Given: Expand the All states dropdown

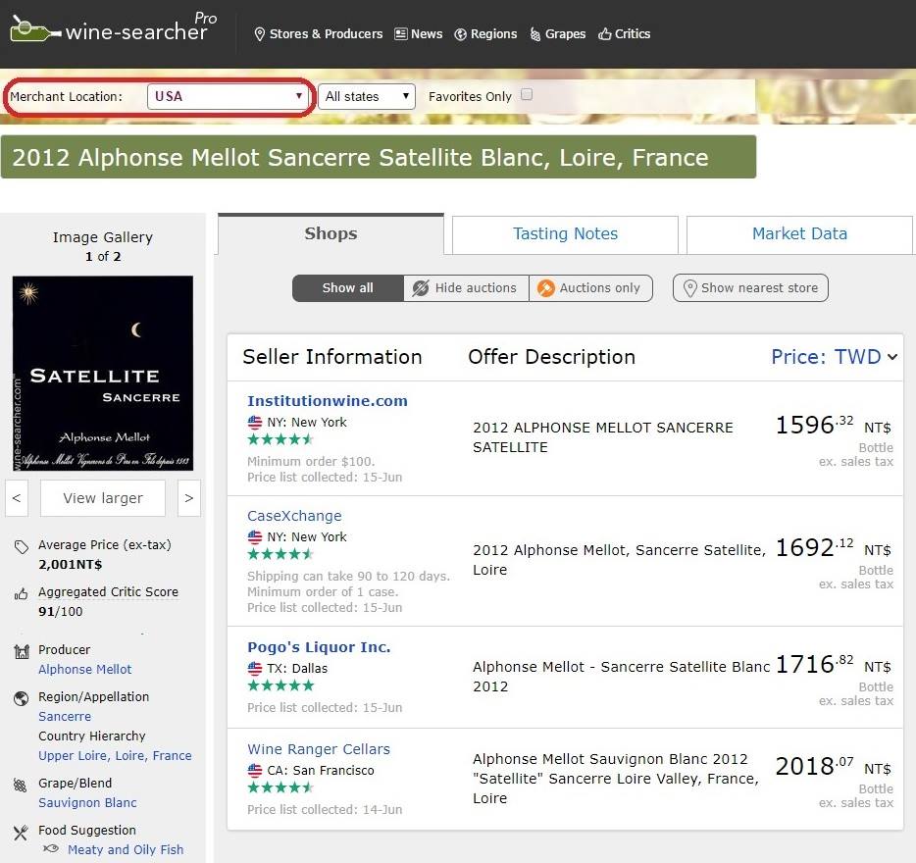Looking at the screenshot, I should tap(367, 96).
